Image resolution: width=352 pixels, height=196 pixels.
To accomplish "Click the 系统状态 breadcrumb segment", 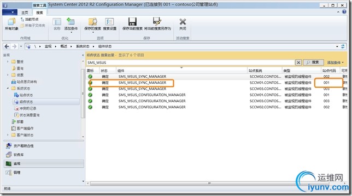I will point(83,46).
